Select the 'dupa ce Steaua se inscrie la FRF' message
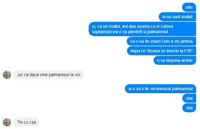This screenshot has width=200, height=129. point(161,51)
